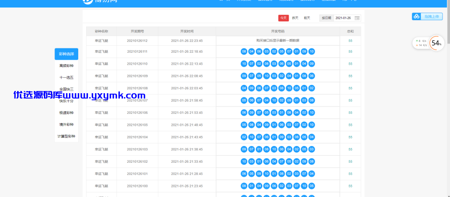Click the total 55 in row 20210126112
450x197 pixels.
(350, 41)
